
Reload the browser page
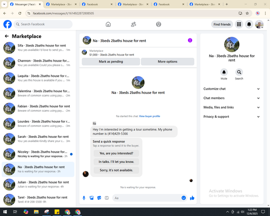[20, 13]
